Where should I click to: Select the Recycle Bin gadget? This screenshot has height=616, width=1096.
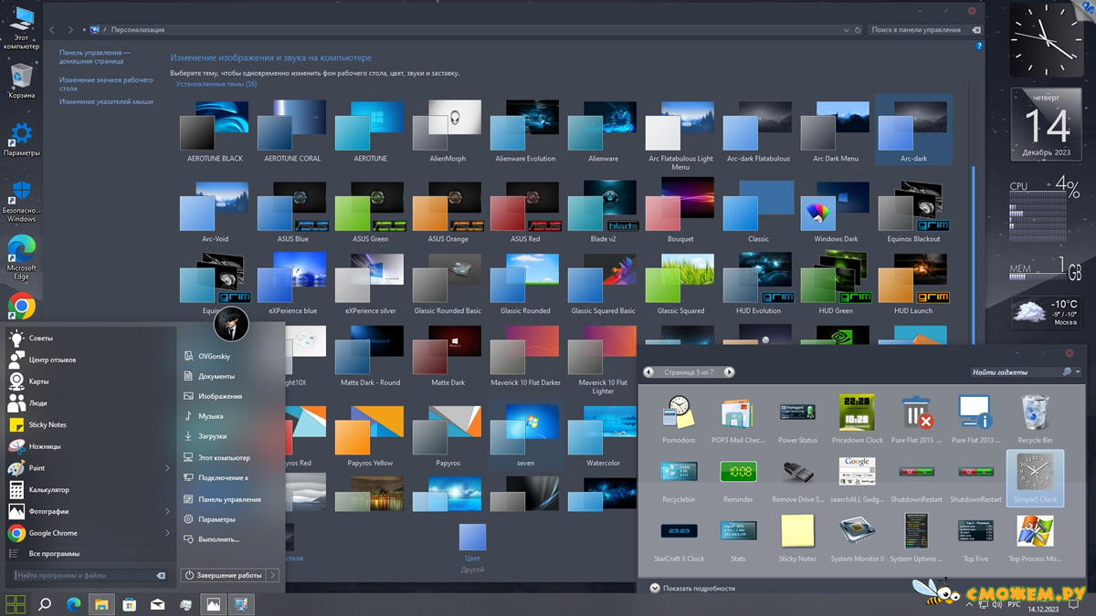pyautogui.click(x=1035, y=420)
